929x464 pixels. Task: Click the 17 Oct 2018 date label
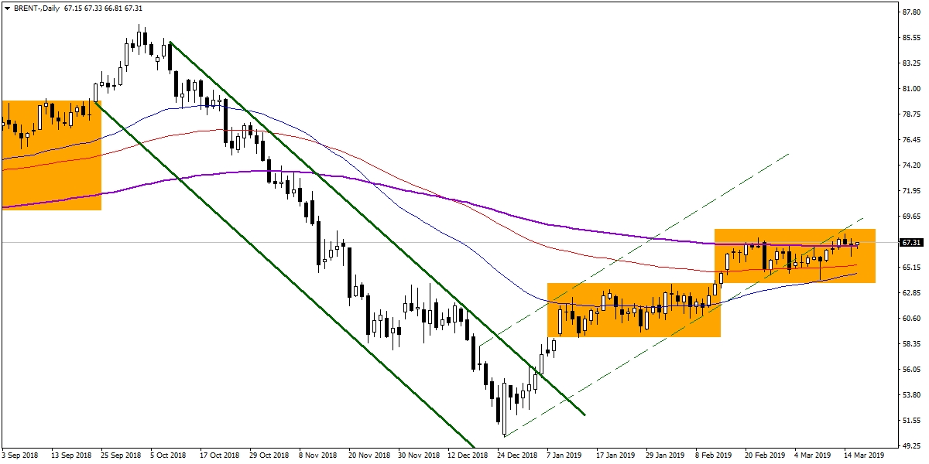click(x=221, y=455)
